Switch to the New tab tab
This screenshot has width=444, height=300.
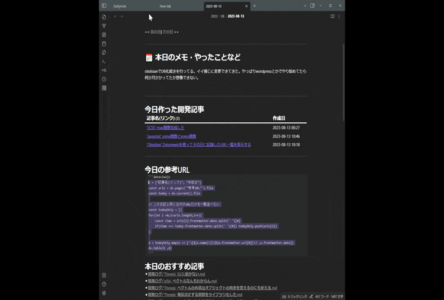point(165,6)
